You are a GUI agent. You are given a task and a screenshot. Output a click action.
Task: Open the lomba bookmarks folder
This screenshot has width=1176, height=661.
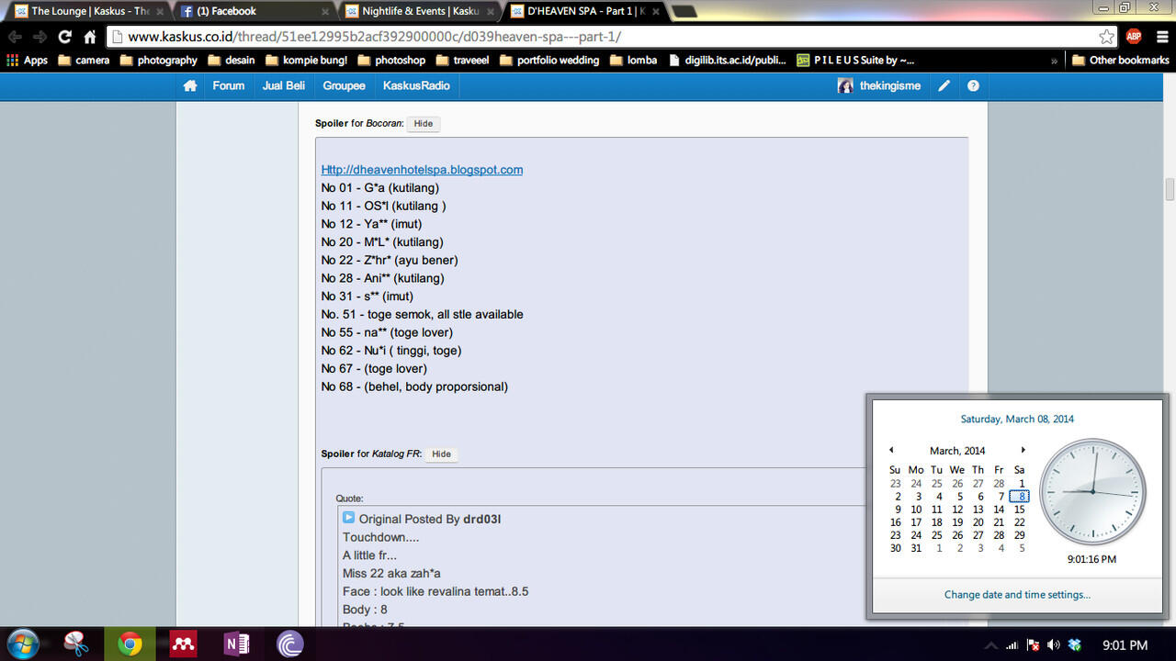click(x=633, y=61)
